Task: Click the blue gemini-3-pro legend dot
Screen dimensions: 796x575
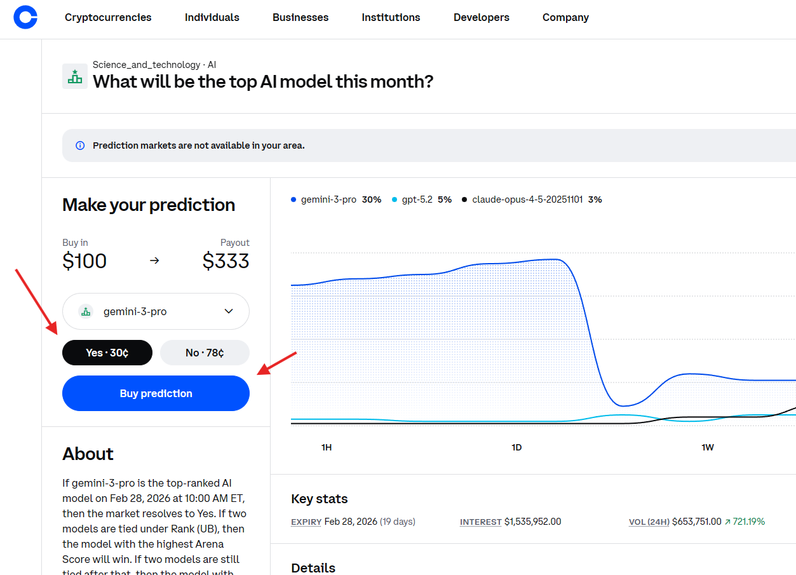Action: tap(293, 200)
